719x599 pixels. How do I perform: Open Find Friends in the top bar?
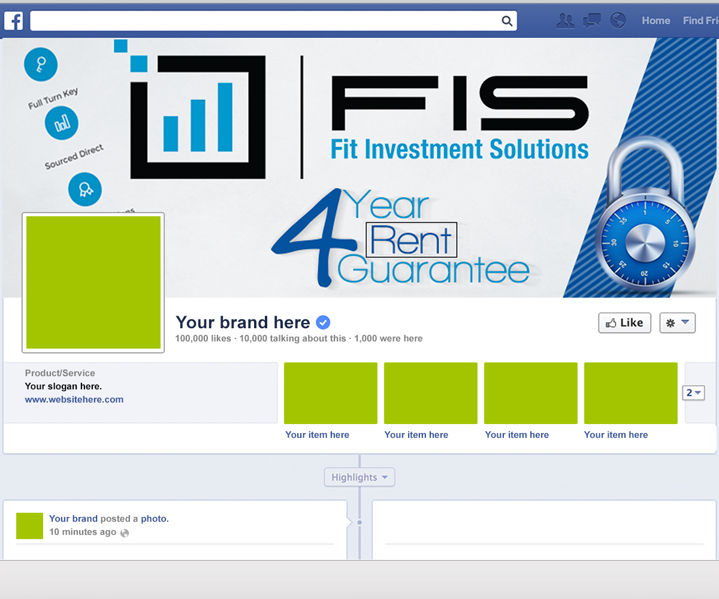(x=700, y=21)
